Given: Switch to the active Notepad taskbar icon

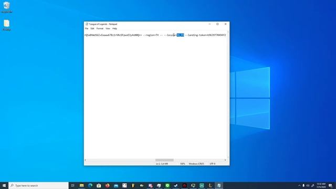Looking at the screenshot, I should point(219,185).
